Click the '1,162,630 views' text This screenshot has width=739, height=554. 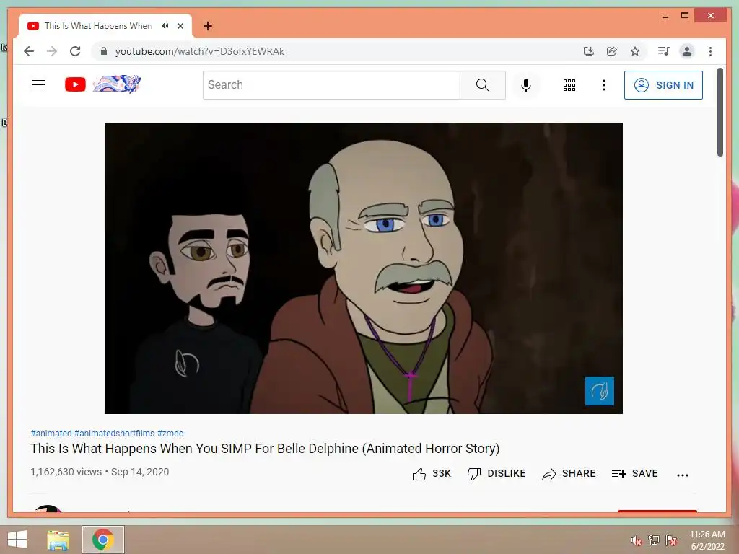(66, 472)
